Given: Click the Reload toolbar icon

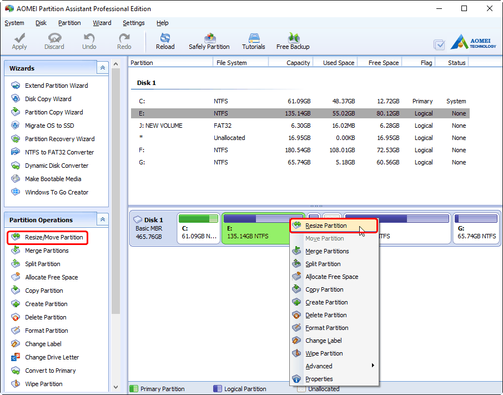Looking at the screenshot, I should point(165,38).
